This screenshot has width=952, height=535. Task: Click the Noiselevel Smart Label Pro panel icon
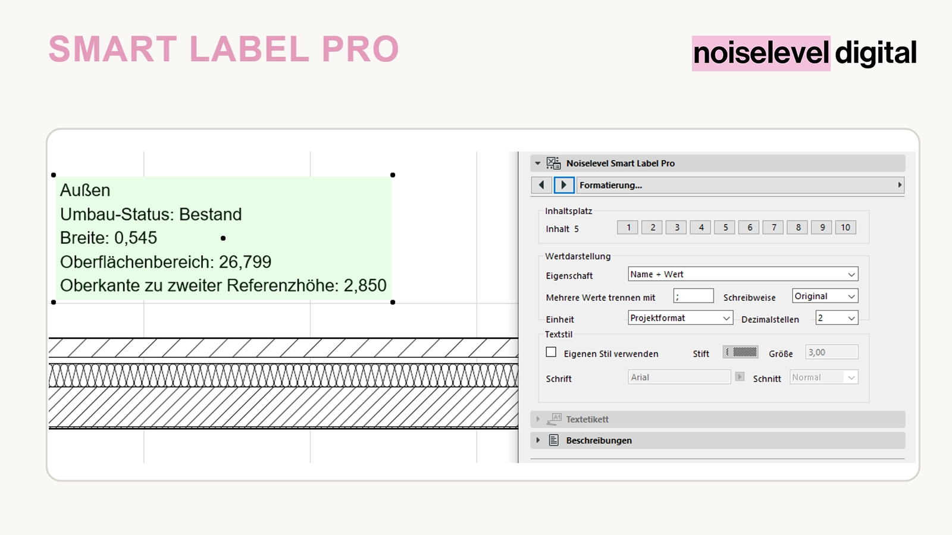coord(553,163)
